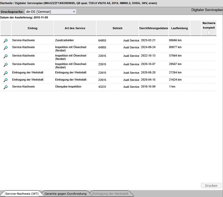Click the Betrieb column header
Screen dimensions: 223x197
[x=118, y=28]
